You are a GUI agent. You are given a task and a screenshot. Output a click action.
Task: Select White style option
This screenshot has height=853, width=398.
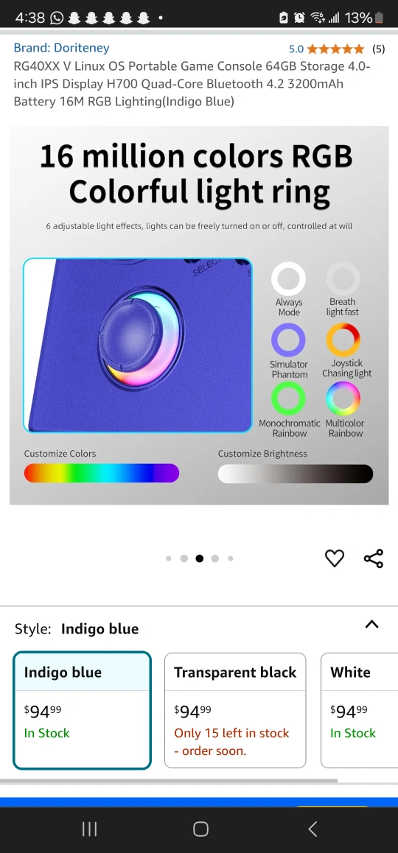pyautogui.click(x=360, y=711)
